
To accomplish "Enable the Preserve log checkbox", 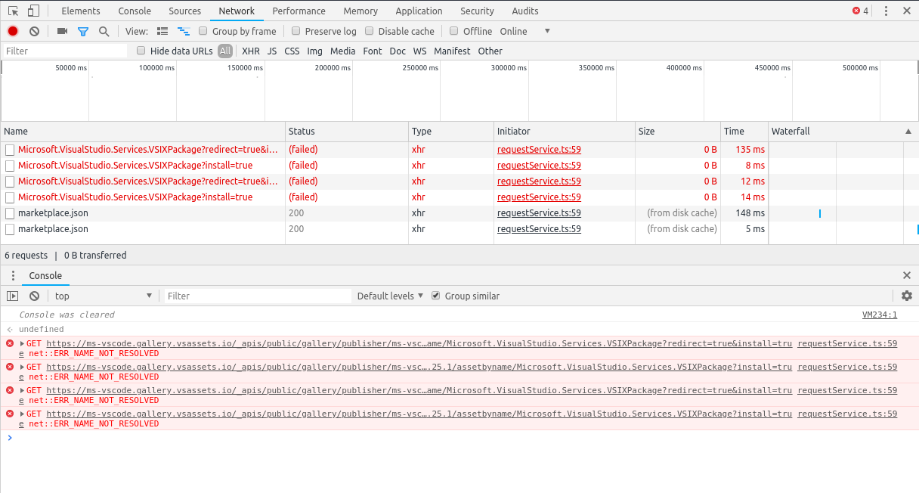I will coord(296,31).
